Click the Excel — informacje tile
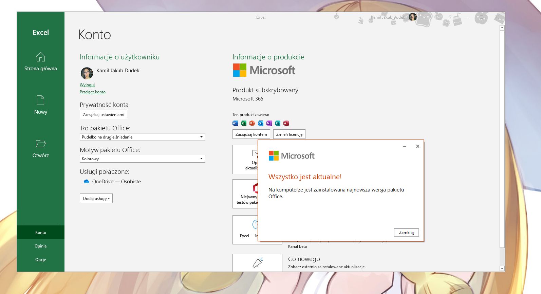 coord(245,230)
